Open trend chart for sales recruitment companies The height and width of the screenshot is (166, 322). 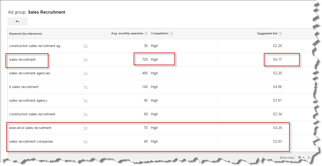pos(86,142)
